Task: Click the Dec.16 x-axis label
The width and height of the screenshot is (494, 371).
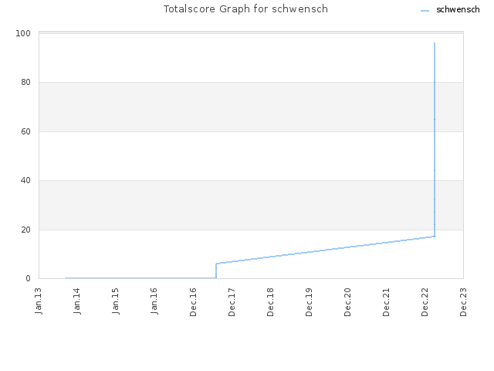Action: [193, 302]
